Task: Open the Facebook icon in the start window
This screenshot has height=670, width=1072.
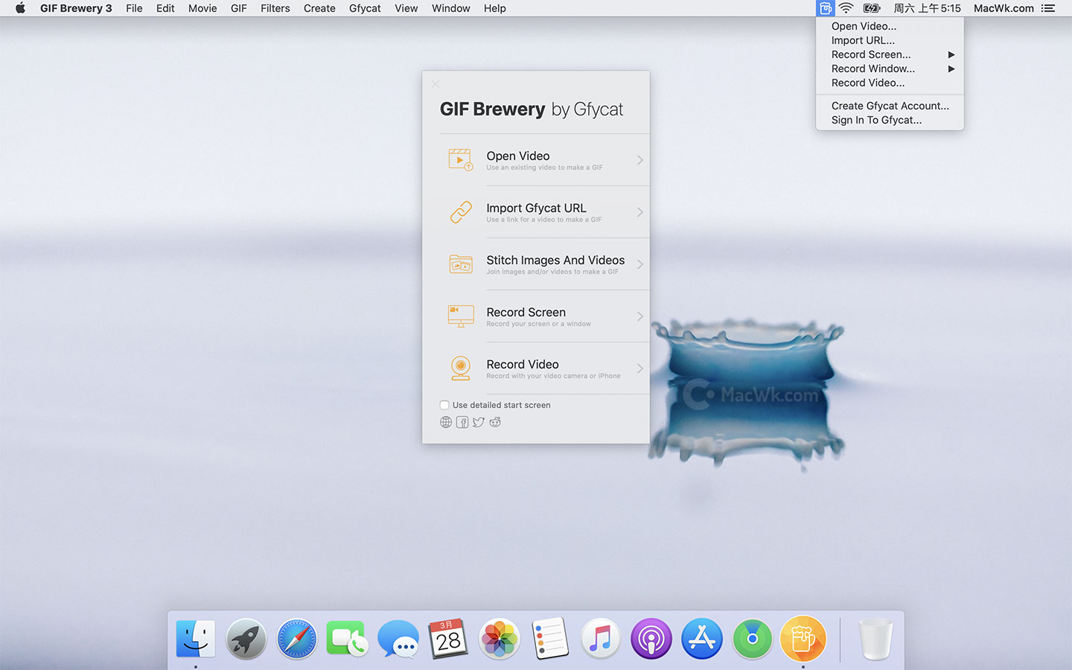Action: click(x=462, y=422)
